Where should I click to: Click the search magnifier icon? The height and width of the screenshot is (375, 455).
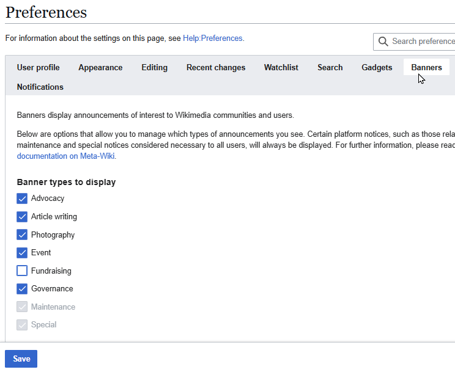tap(383, 42)
